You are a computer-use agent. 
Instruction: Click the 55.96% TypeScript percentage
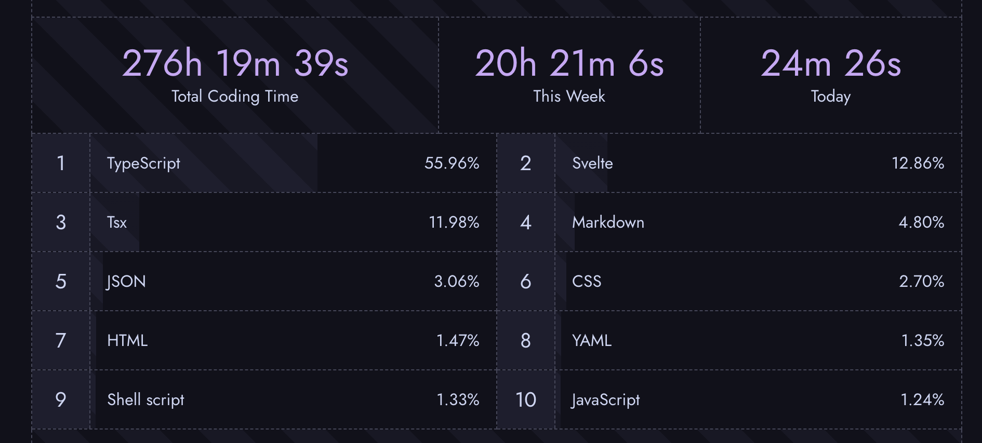[452, 163]
